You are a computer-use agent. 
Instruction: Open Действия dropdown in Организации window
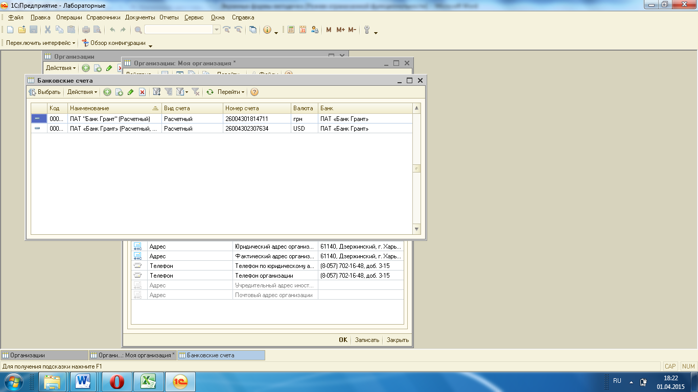tap(61, 68)
